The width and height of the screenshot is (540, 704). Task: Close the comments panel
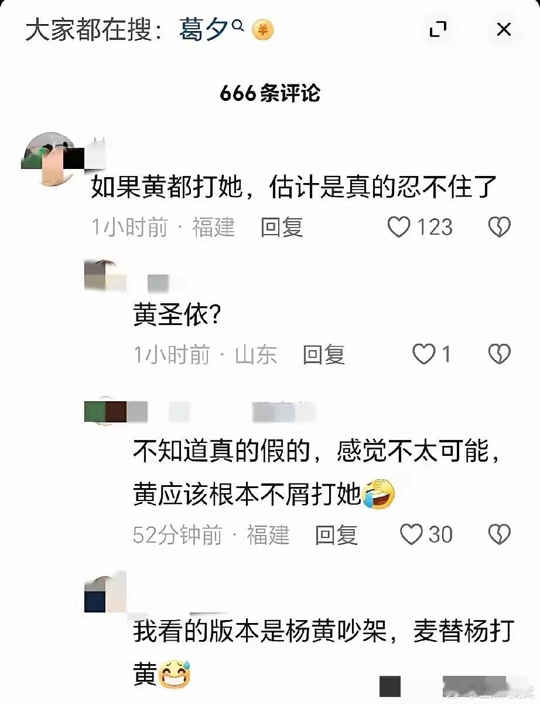coord(504,30)
